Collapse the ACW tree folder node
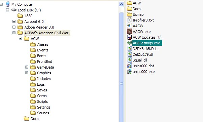 [20, 39]
